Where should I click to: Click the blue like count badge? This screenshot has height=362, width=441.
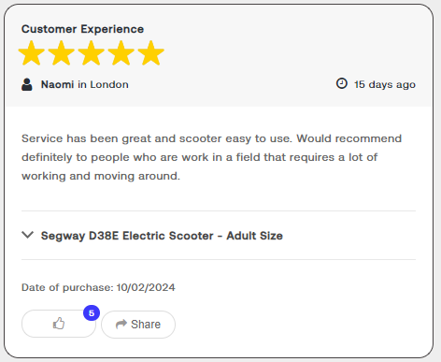pyautogui.click(x=92, y=312)
